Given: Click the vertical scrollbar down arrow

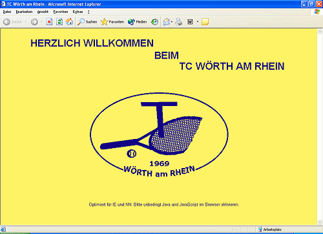Looking at the screenshot, I should click(x=320, y=222).
